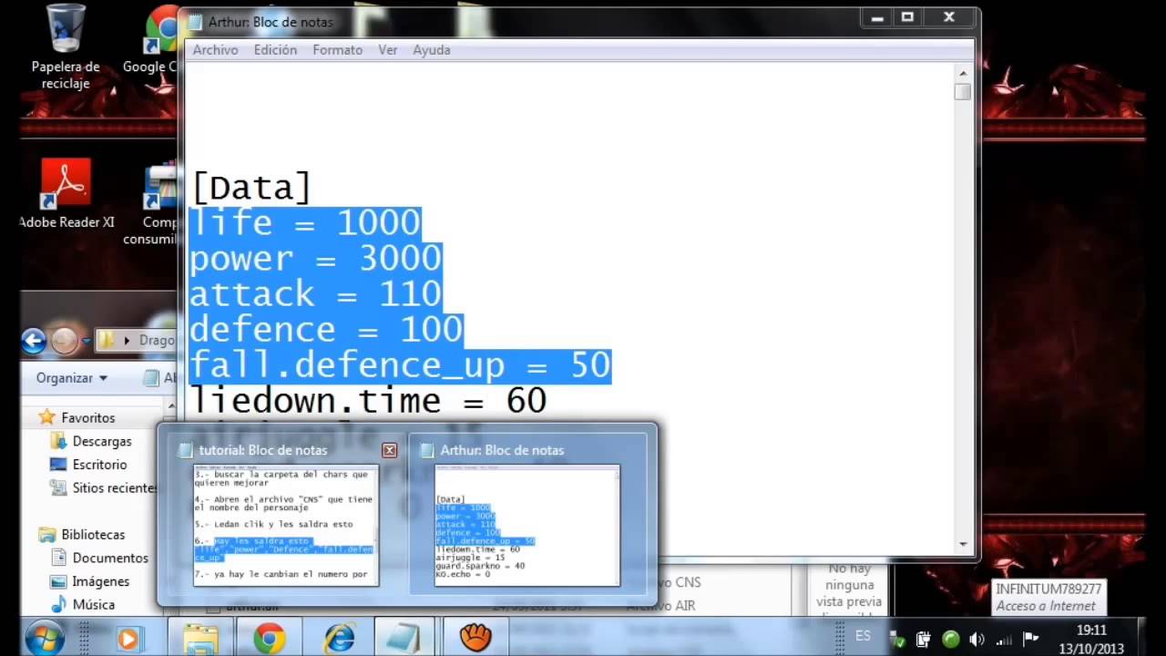Viewport: 1166px width, 656px height.
Task: Select Favoritos in the navigation pane
Action: click(x=87, y=417)
